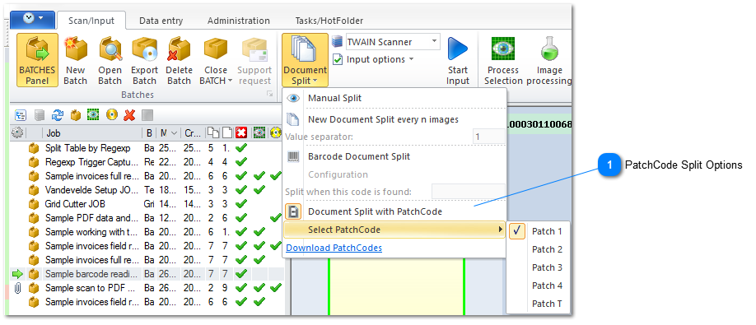Create a New Batch
The width and height of the screenshot is (756, 325).
75,60
